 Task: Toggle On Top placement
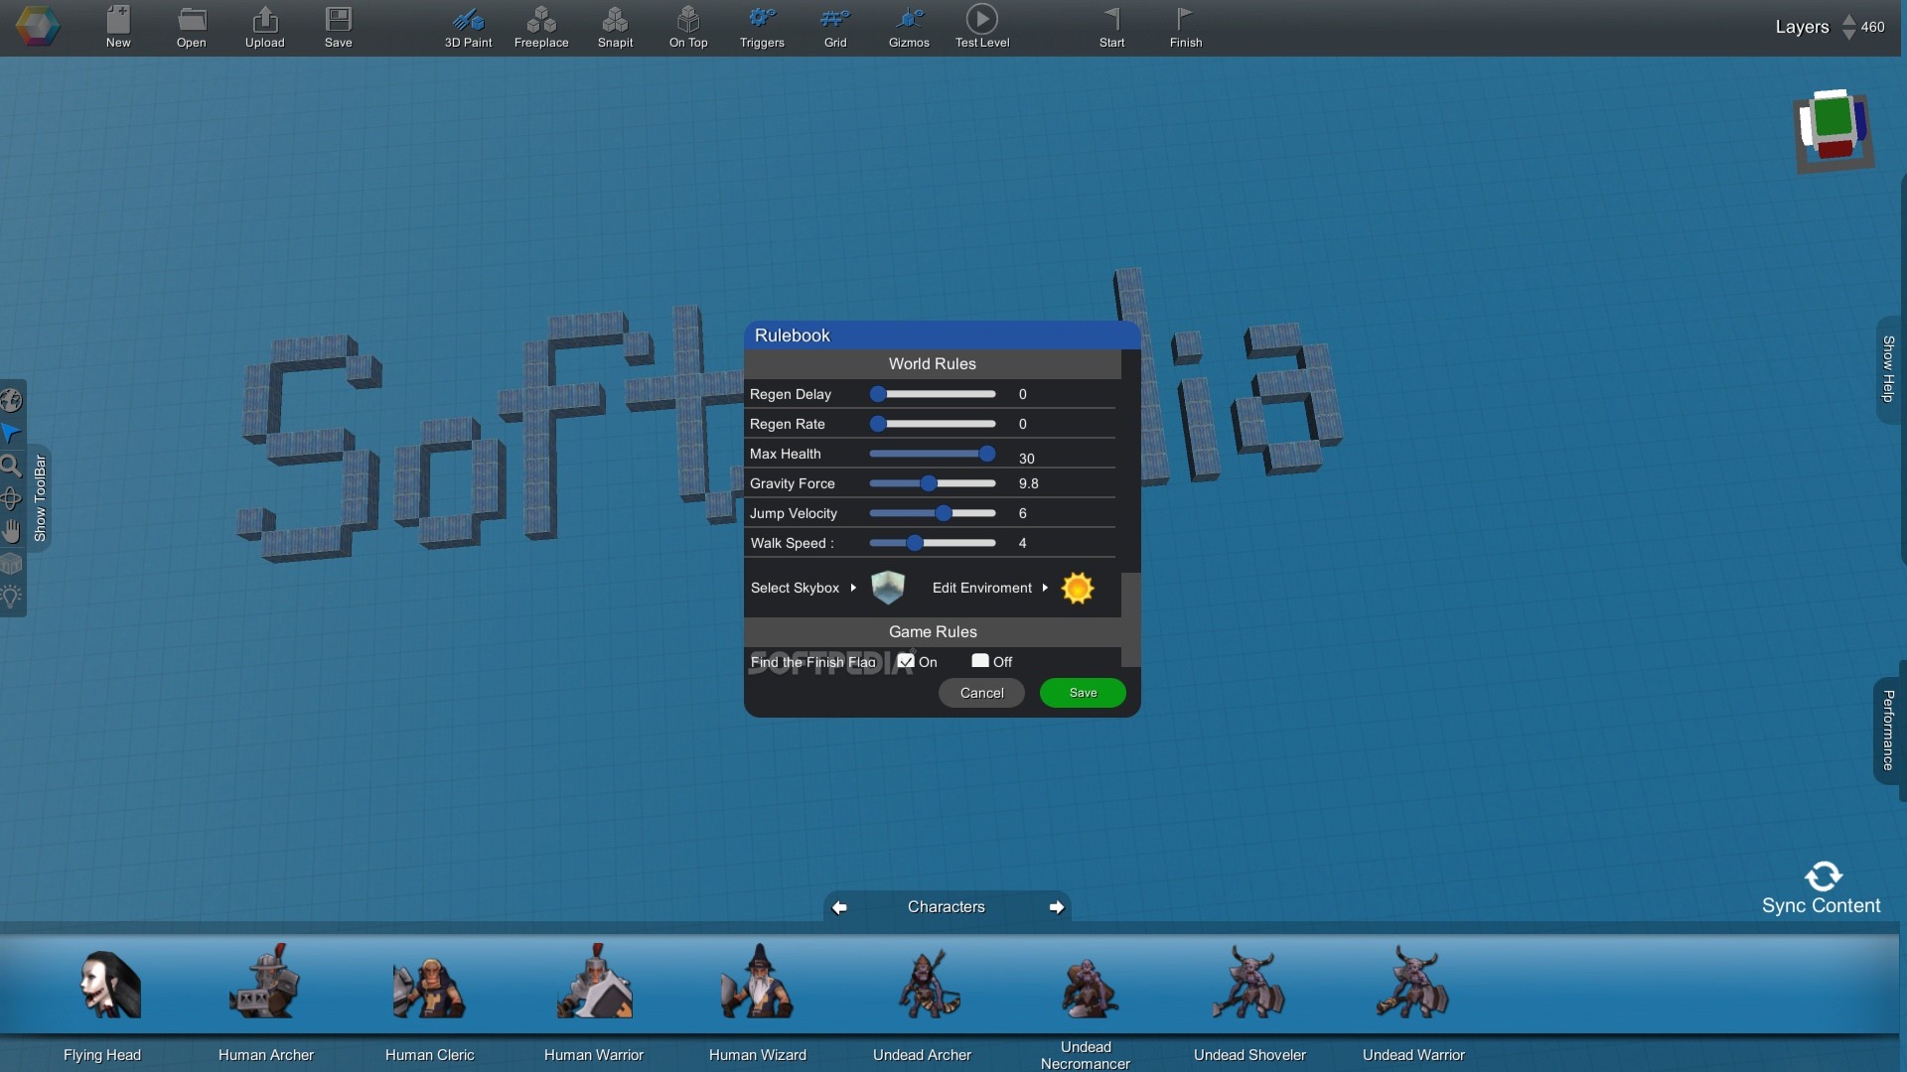(688, 27)
